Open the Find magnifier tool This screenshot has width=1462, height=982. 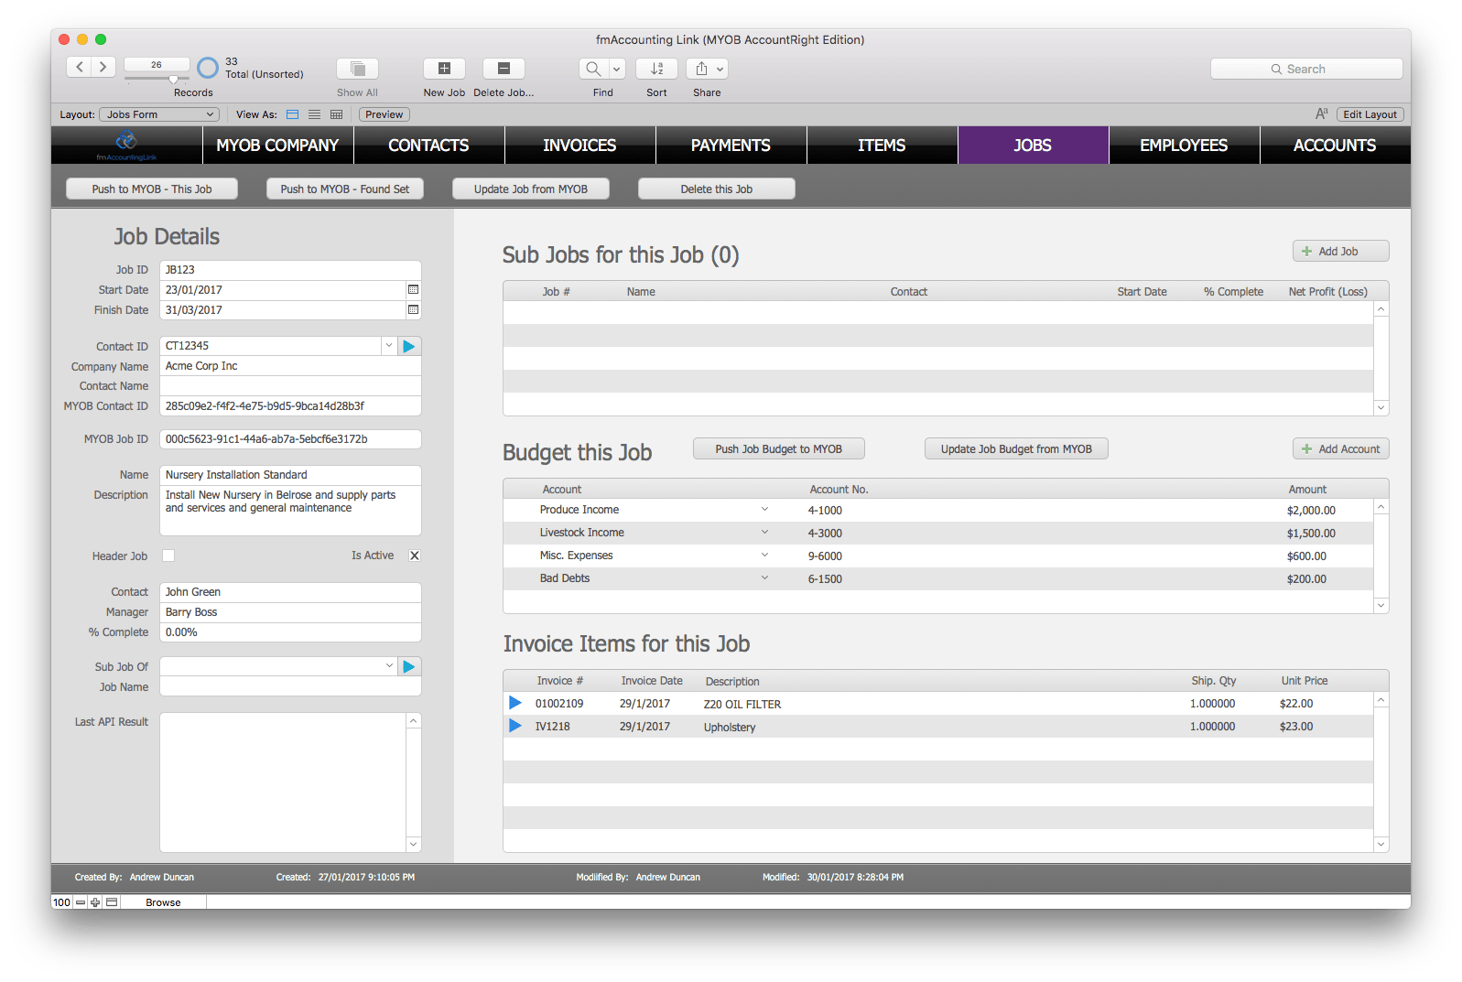click(593, 69)
